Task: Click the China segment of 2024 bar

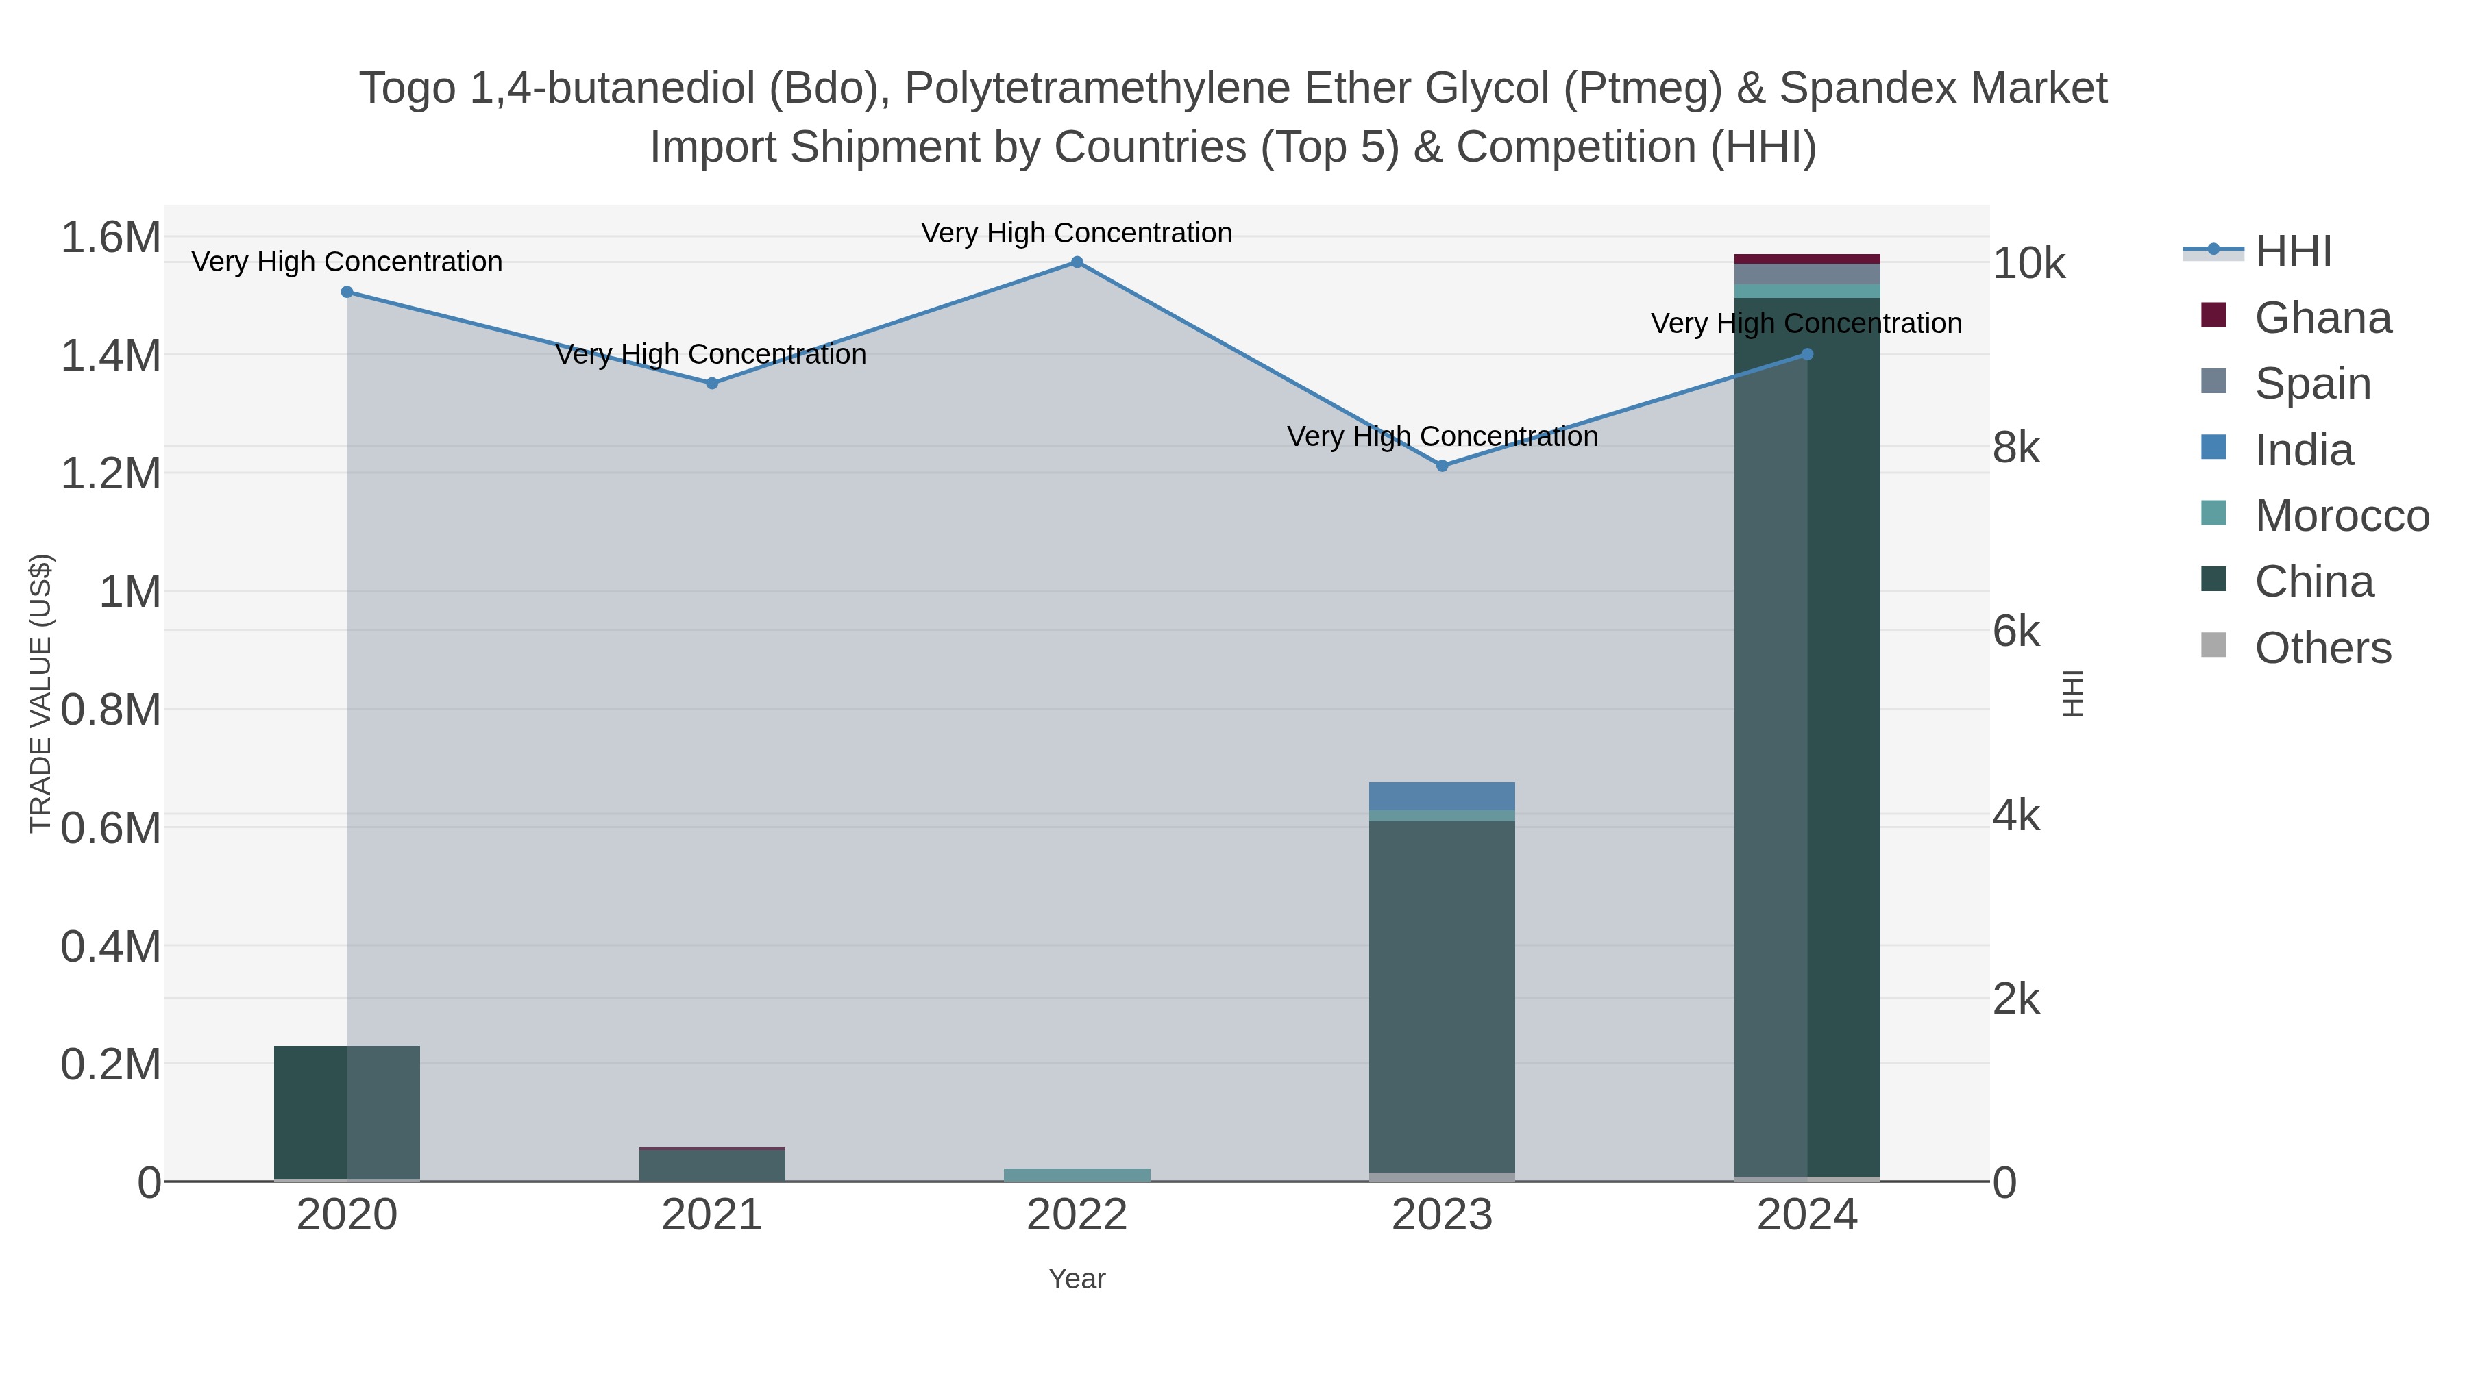Action: 1807,737
